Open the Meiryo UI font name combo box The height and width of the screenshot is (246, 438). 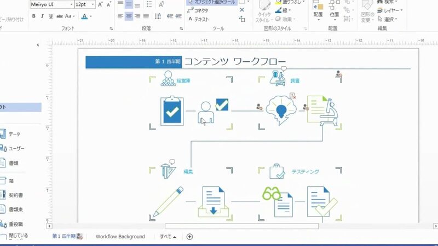51,4
